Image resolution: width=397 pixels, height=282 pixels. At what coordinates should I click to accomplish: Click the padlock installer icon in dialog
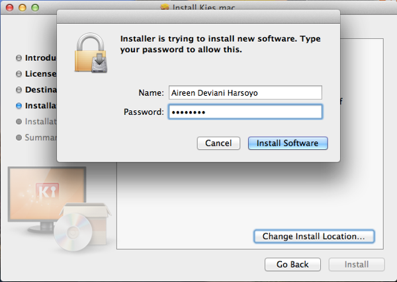[x=91, y=53]
